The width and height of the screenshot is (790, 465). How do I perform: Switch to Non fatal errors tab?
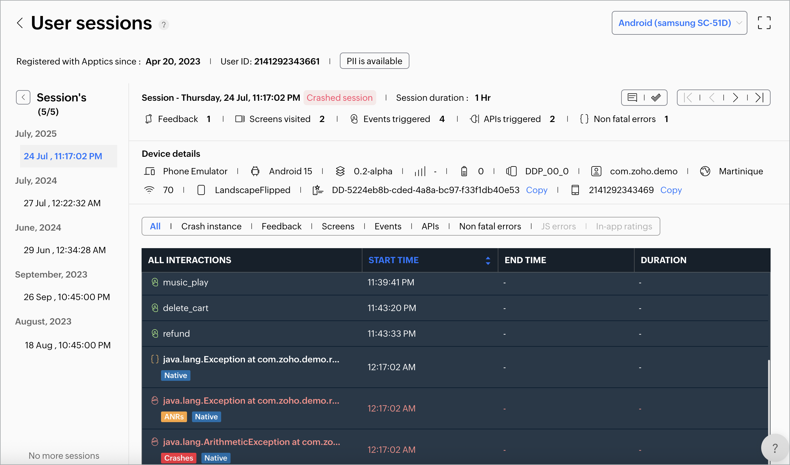pyautogui.click(x=490, y=226)
